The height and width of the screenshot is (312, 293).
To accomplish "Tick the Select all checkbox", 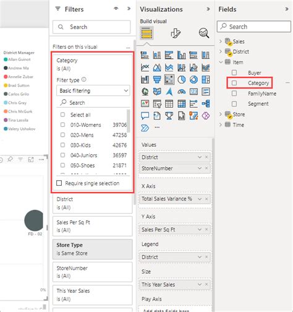I will (62, 115).
